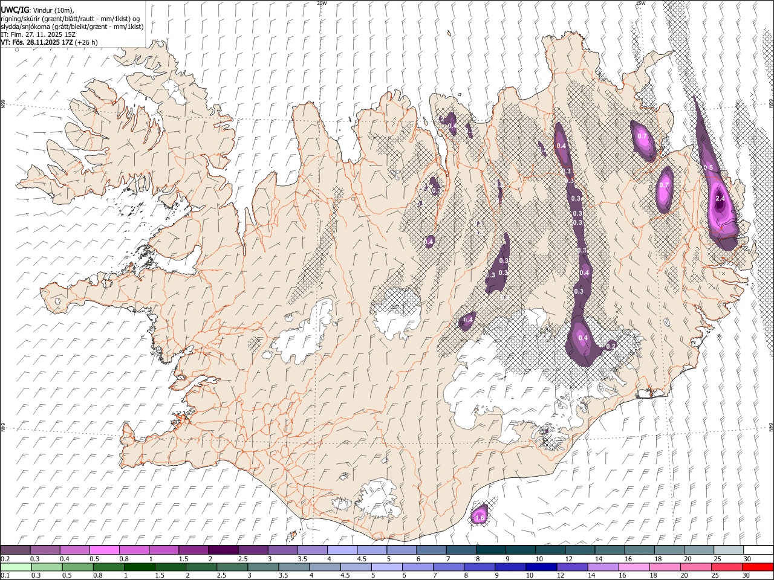774x580 pixels.
Task: Click the 'IT: Fim. 27. 11. 2025 15Z' line
Action: (38, 34)
